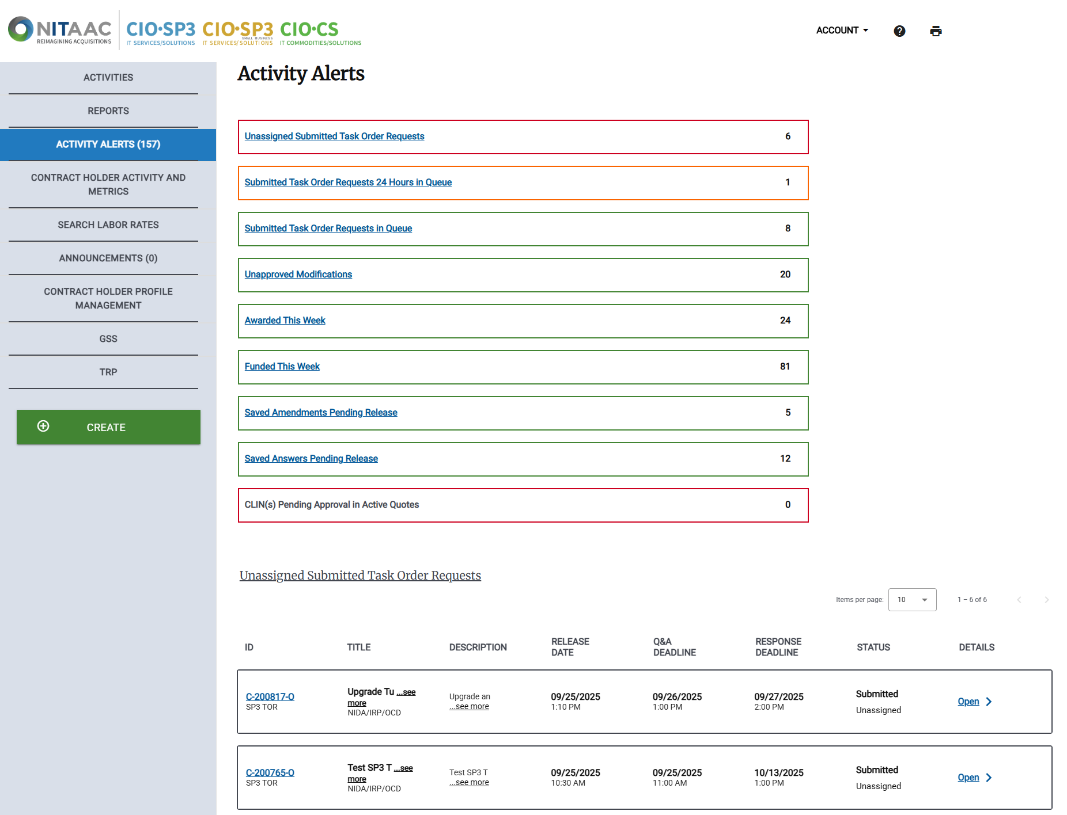This screenshot has height=815, width=1067.
Task: Open details arrow for C-200765-O
Action: (989, 777)
